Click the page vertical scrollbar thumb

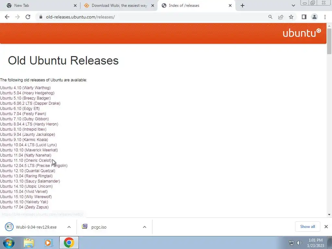[329, 41]
